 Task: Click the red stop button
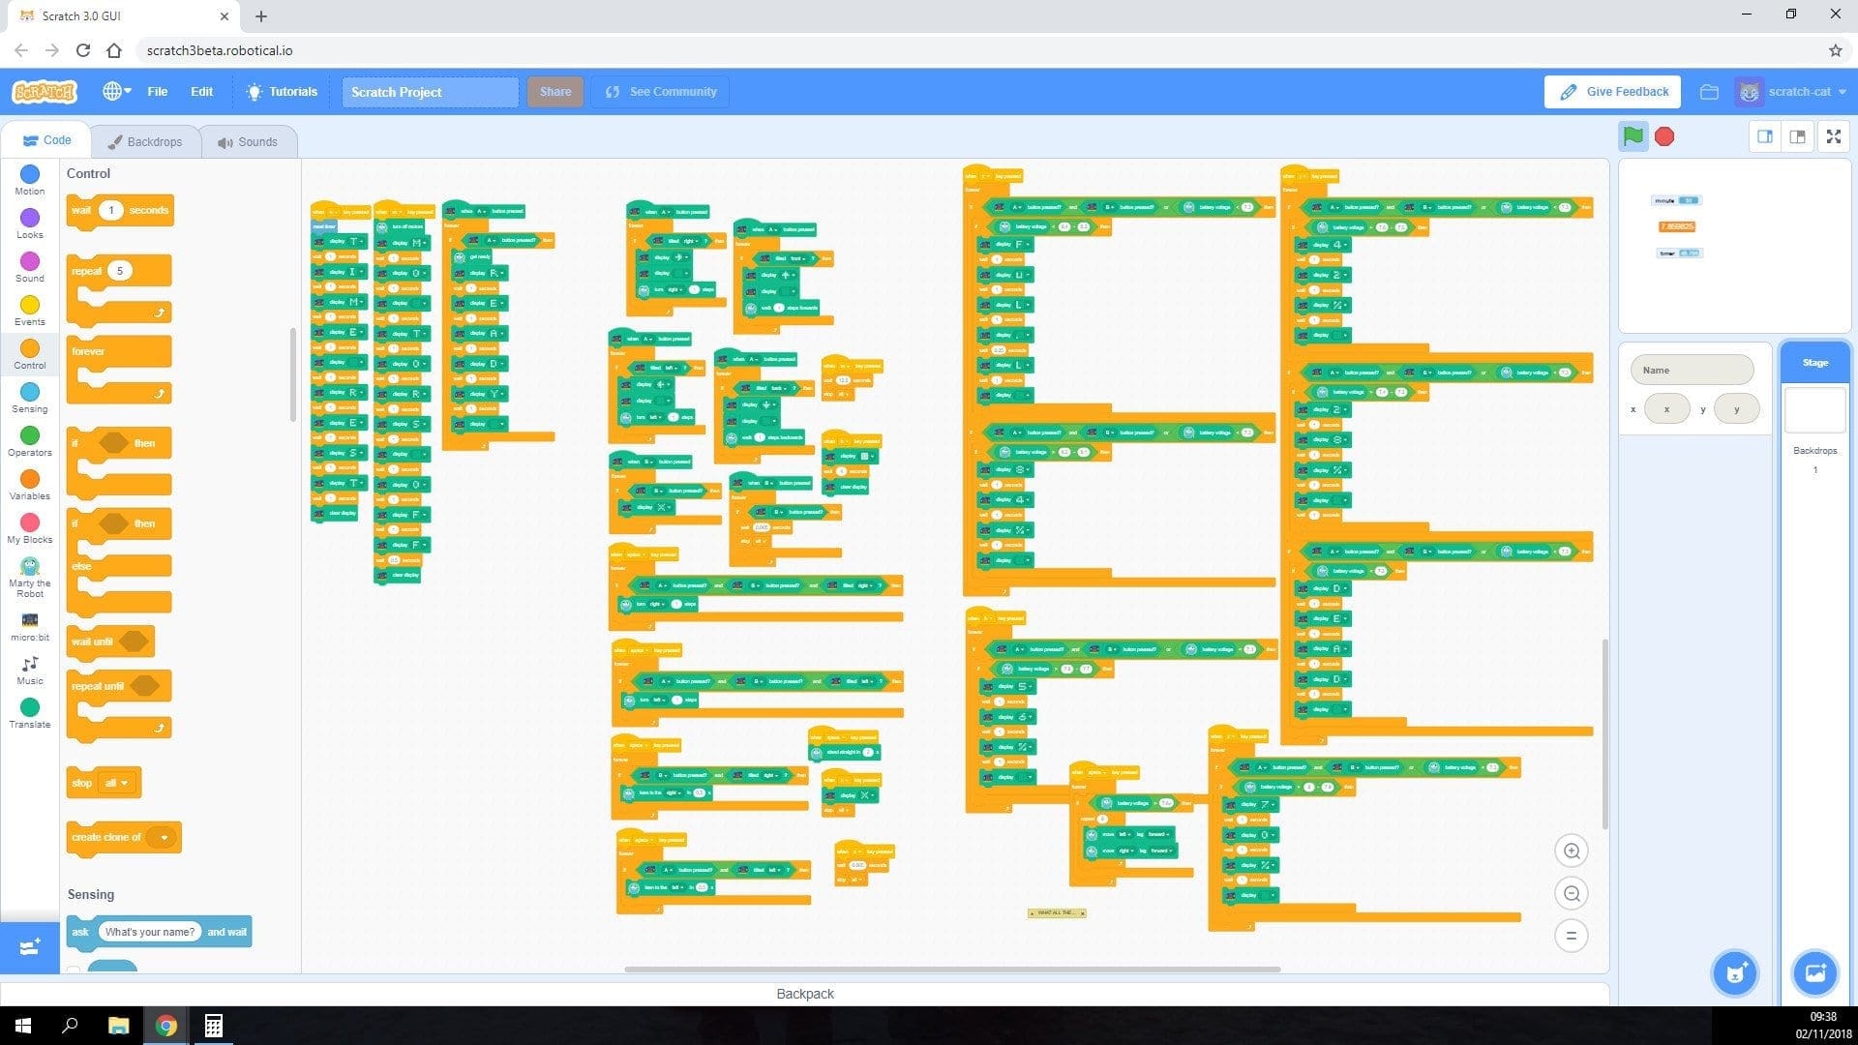click(1663, 136)
